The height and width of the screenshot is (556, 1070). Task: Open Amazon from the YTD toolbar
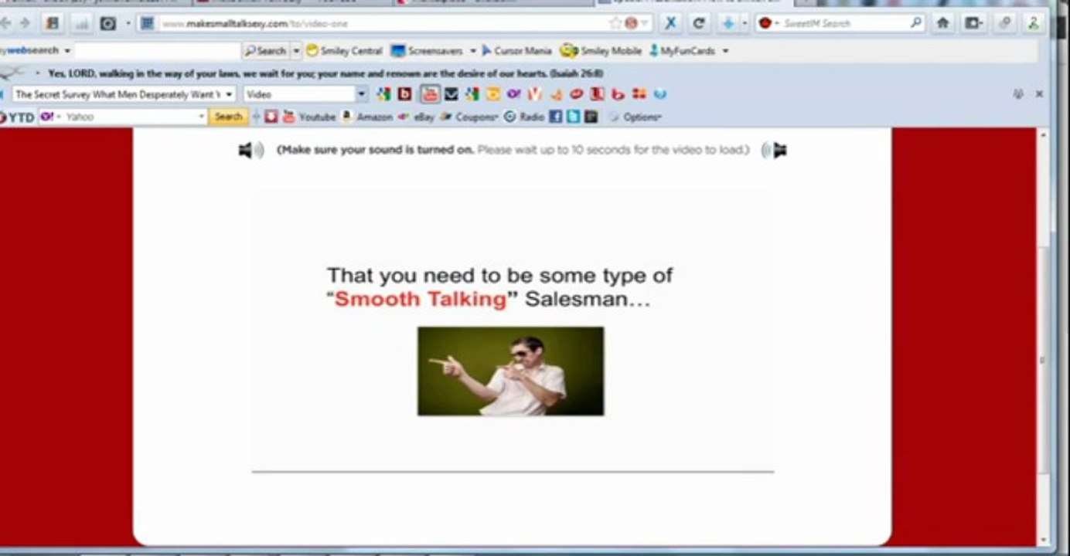pyautogui.click(x=367, y=117)
